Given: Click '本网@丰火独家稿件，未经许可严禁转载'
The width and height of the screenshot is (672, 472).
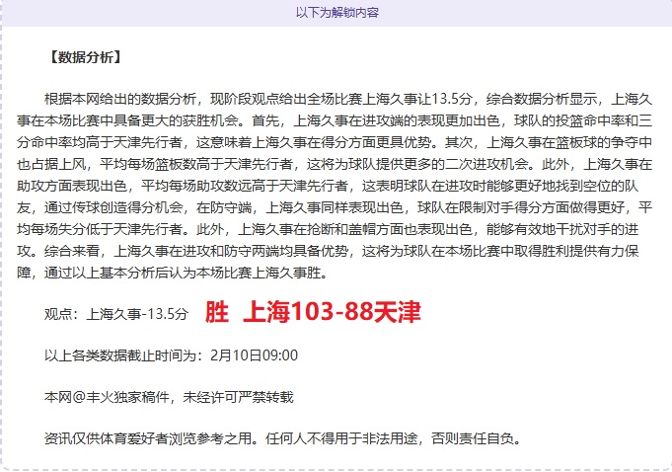Looking at the screenshot, I should tap(169, 397).
